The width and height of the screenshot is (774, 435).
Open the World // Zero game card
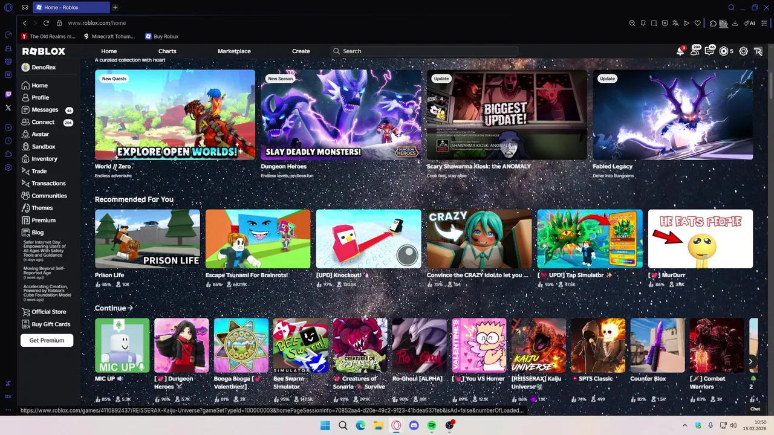[x=175, y=115]
